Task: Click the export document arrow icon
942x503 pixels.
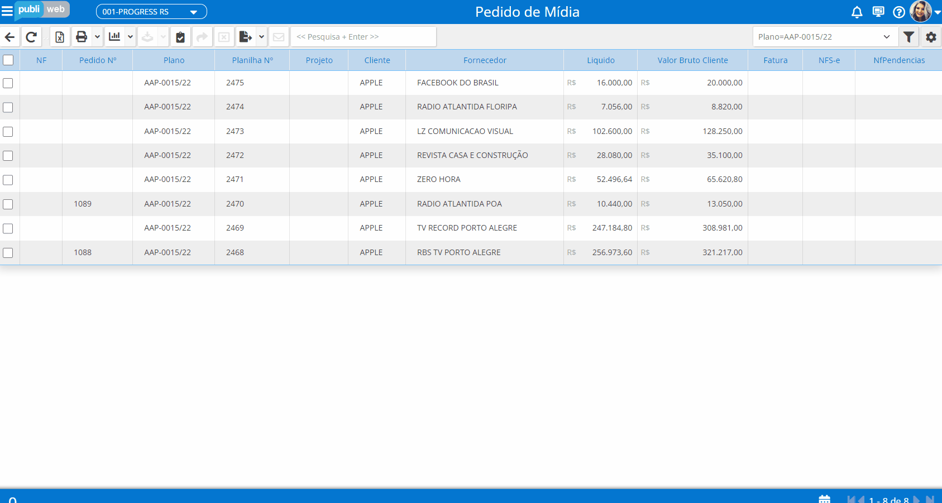Action: [246, 37]
